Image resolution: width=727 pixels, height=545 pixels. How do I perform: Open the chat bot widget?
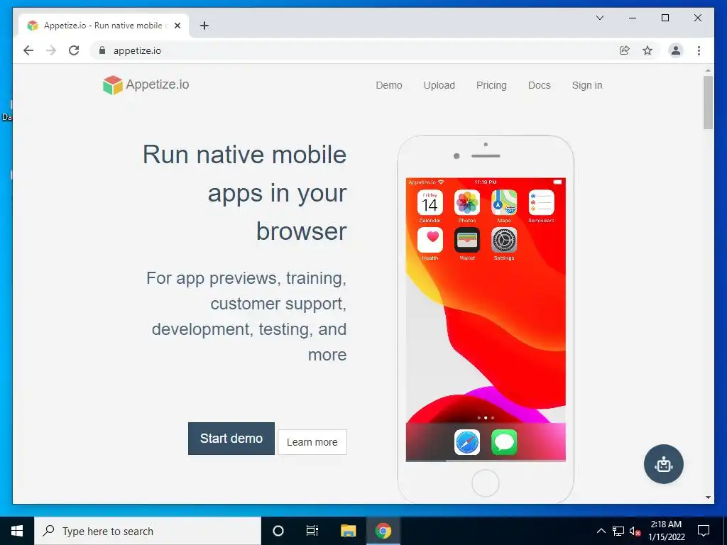[x=664, y=464]
